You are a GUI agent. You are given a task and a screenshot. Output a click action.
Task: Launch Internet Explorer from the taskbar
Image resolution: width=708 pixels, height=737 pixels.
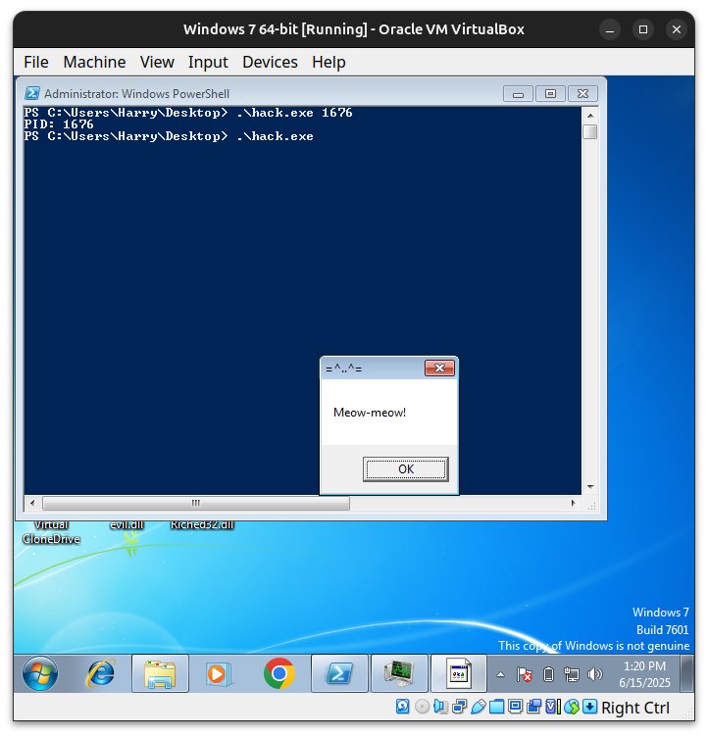click(100, 673)
